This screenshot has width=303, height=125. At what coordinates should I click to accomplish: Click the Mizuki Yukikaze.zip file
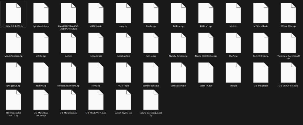point(14,43)
